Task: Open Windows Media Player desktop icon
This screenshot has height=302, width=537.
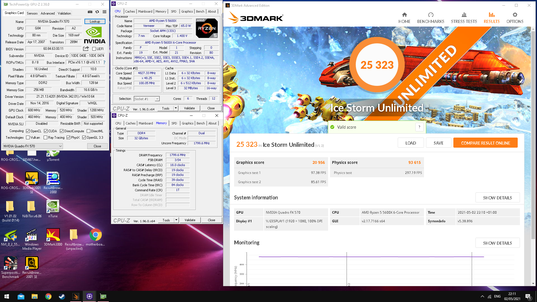Action: click(x=32, y=239)
